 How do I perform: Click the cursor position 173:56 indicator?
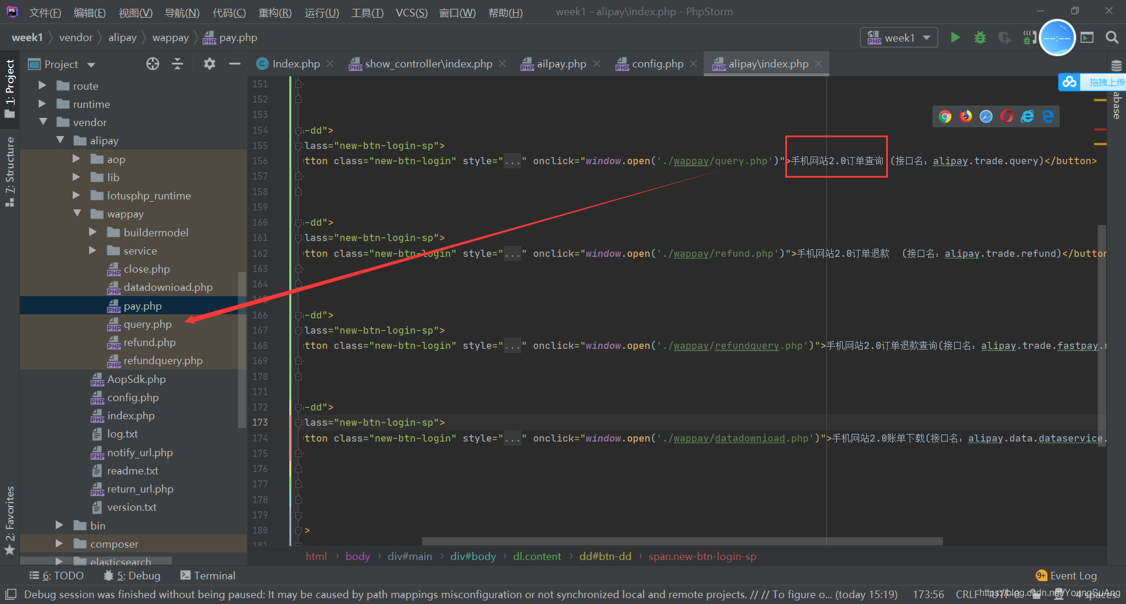click(x=928, y=595)
